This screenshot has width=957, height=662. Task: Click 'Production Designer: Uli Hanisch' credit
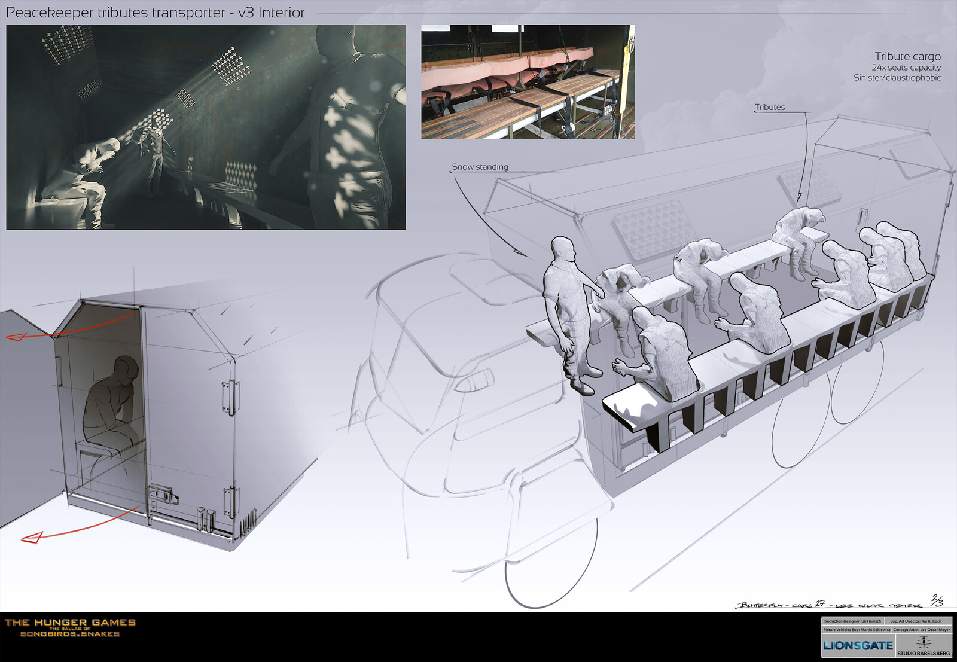pyautogui.click(x=852, y=621)
